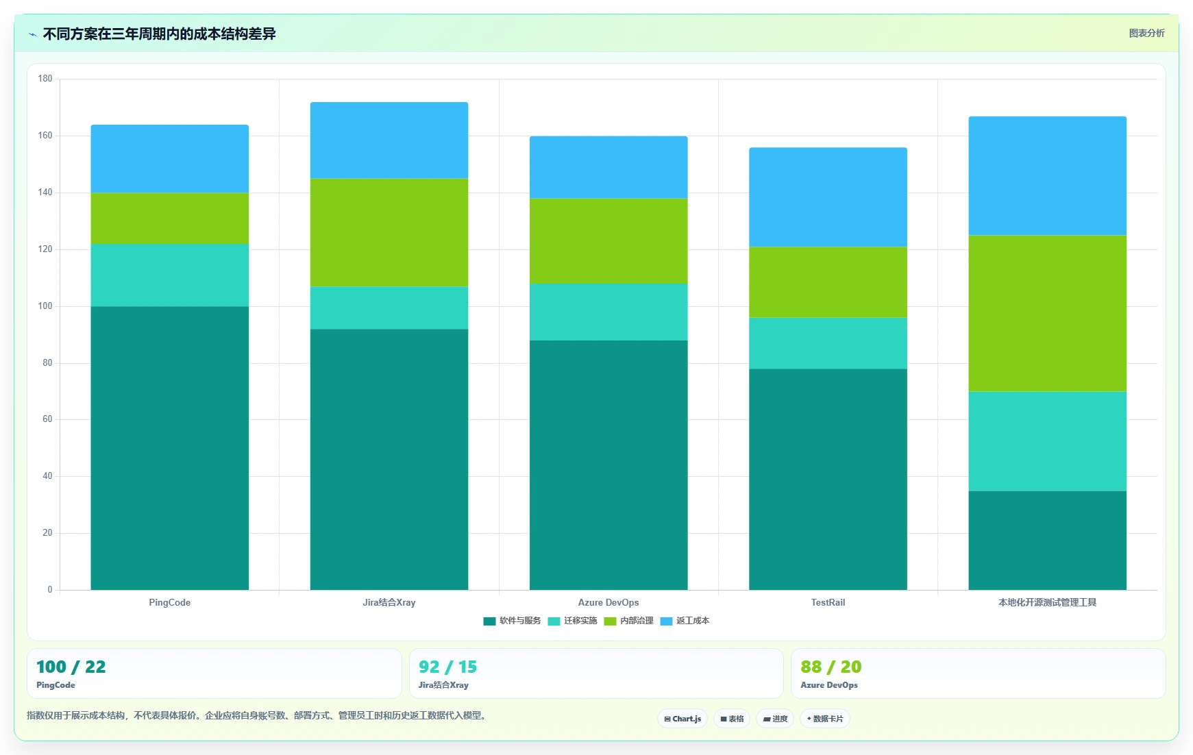Click the Jira结合Xray bar's 内部治理 segment
The image size is (1193, 755).
[x=389, y=233]
